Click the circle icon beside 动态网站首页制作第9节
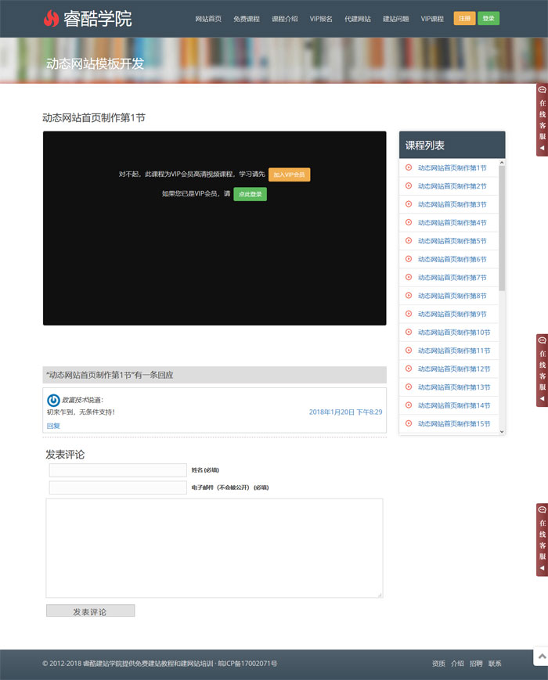This screenshot has width=548, height=680. click(408, 314)
